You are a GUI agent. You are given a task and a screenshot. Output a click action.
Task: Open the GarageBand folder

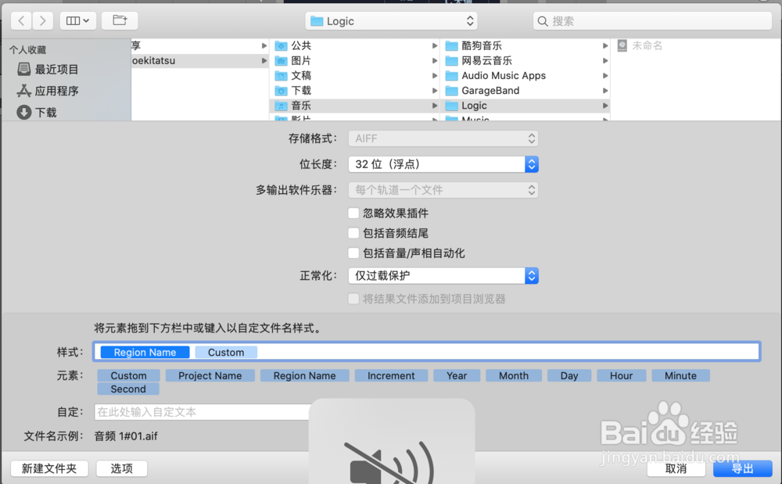(526, 91)
